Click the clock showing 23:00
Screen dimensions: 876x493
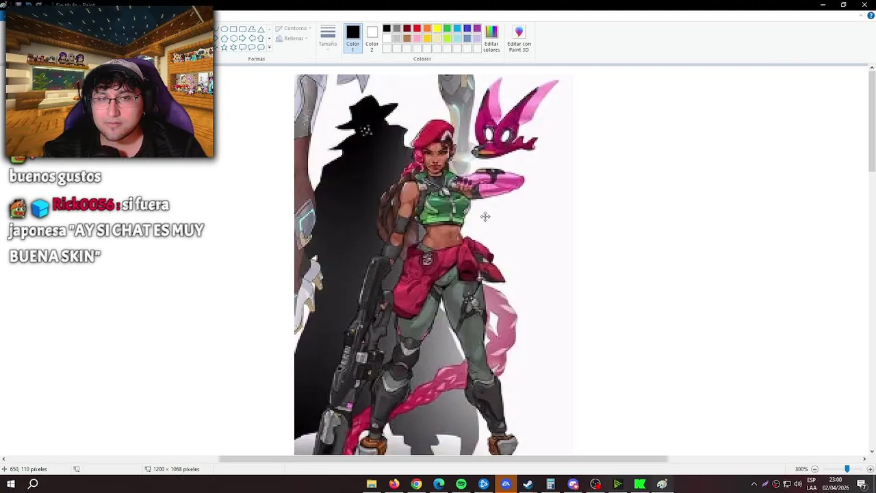pyautogui.click(x=836, y=481)
